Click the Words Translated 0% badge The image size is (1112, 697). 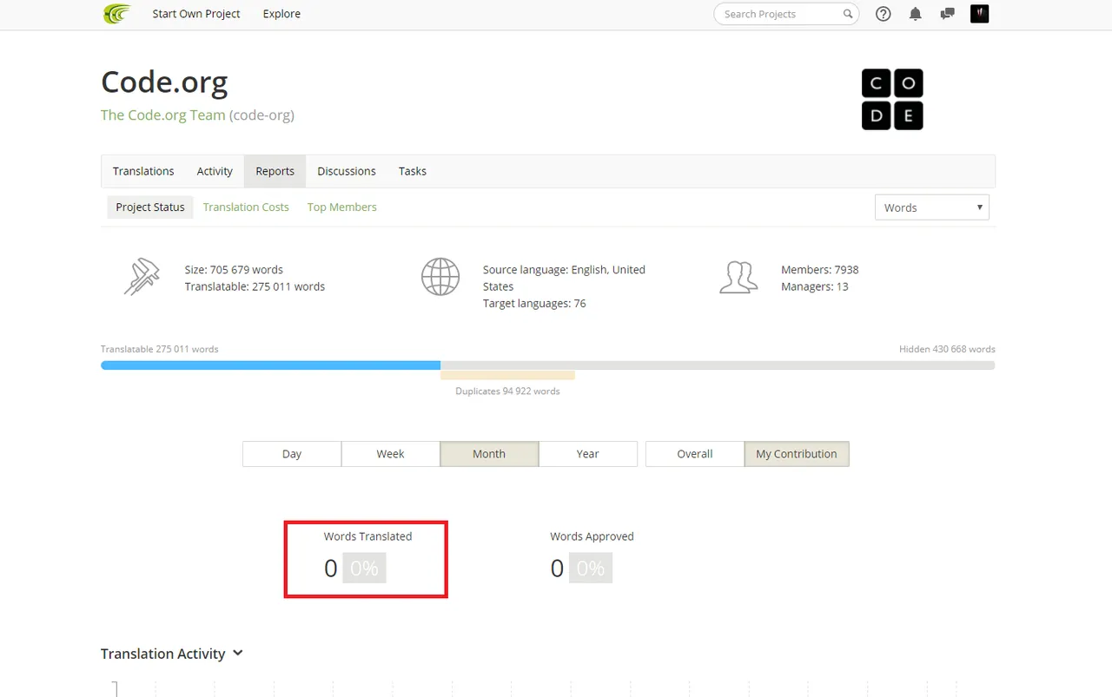pos(364,569)
